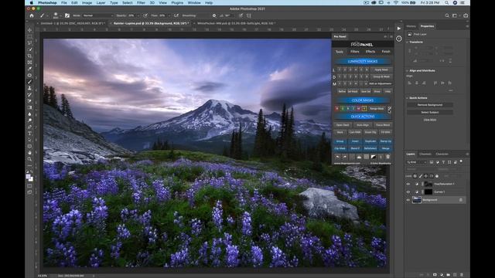The image size is (495, 278).
Task: Open the Layer menu
Action: tap(101, 3)
